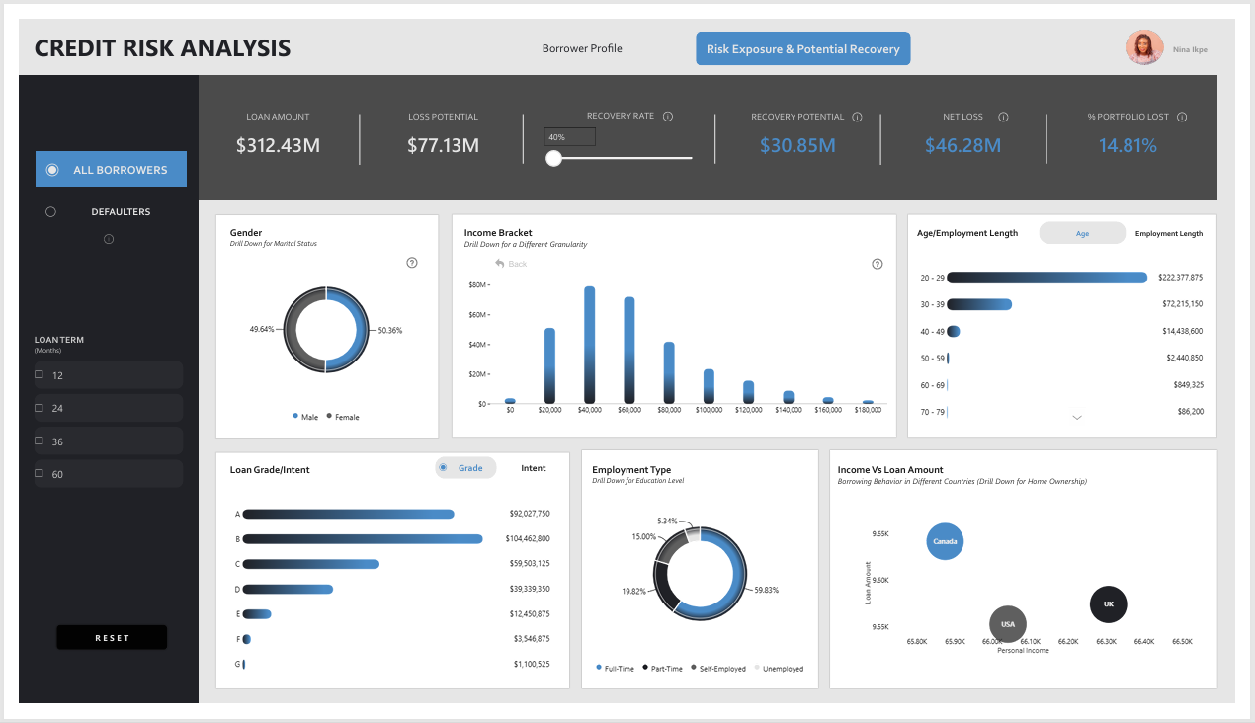Open help icon in Gender chart

point(412,263)
